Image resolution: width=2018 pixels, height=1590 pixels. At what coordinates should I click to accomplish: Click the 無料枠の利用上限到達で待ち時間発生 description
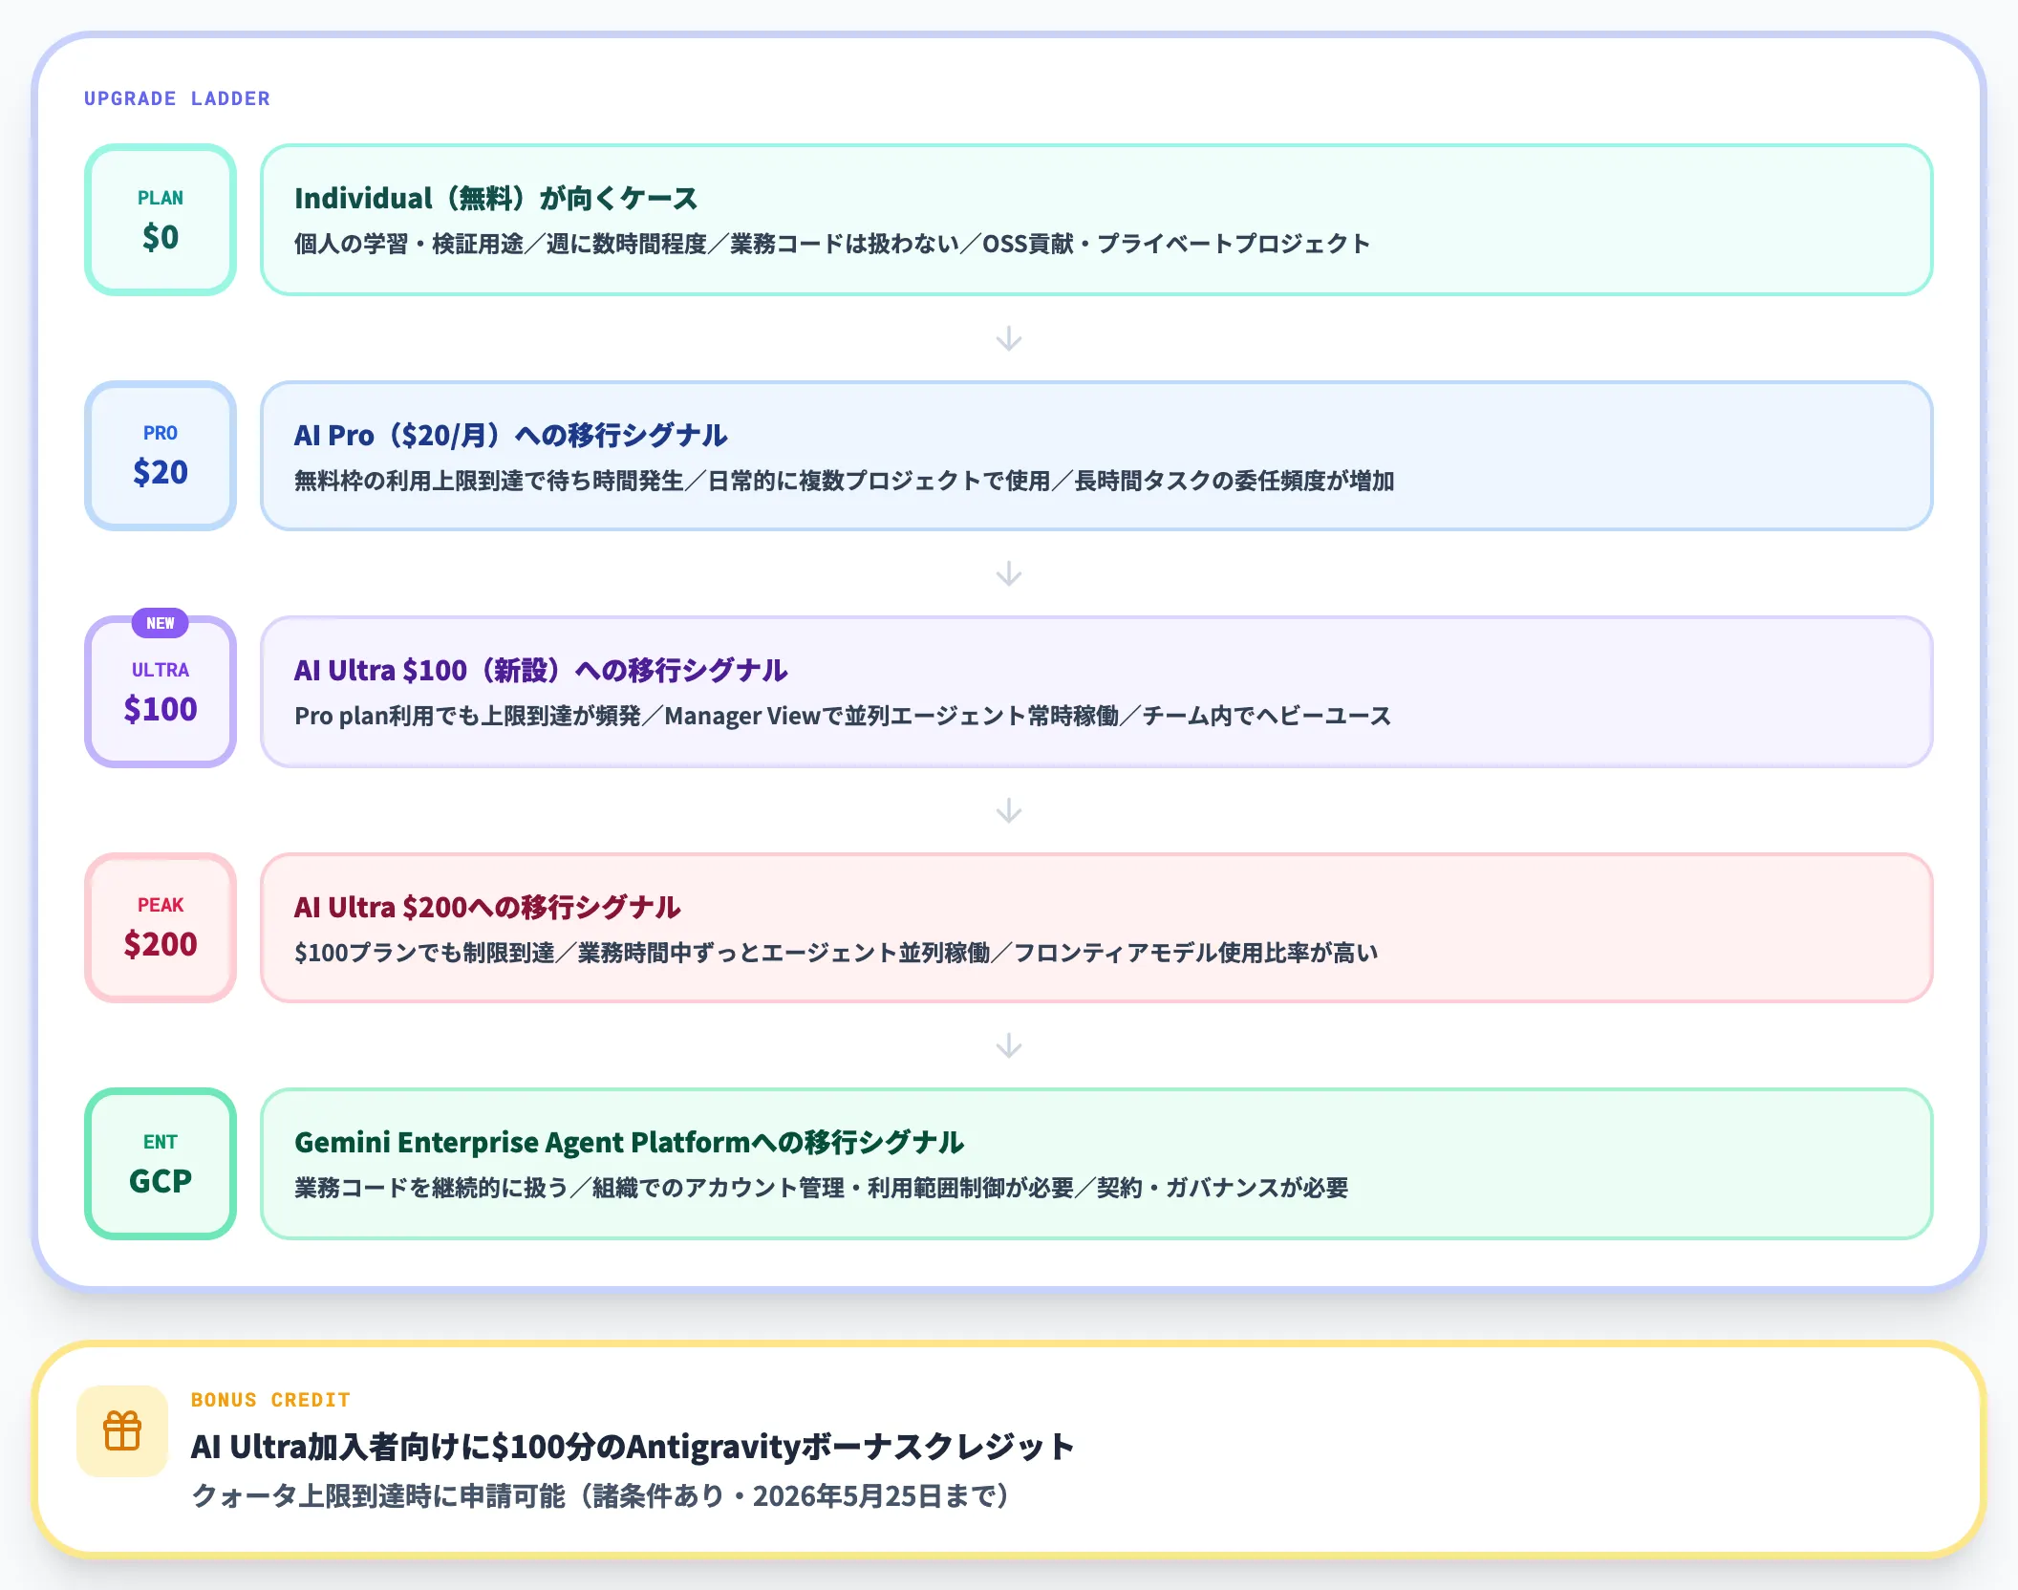pyautogui.click(x=844, y=481)
